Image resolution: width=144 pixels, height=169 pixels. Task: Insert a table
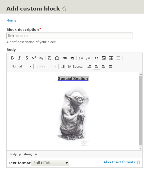click(111, 58)
